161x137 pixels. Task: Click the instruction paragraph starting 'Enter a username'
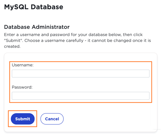(77, 41)
